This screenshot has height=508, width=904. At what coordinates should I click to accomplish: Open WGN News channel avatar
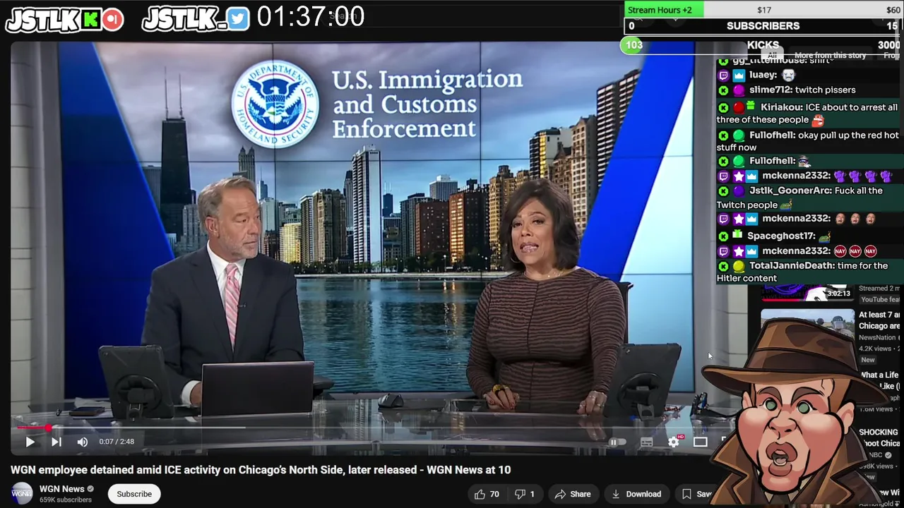tap(22, 493)
